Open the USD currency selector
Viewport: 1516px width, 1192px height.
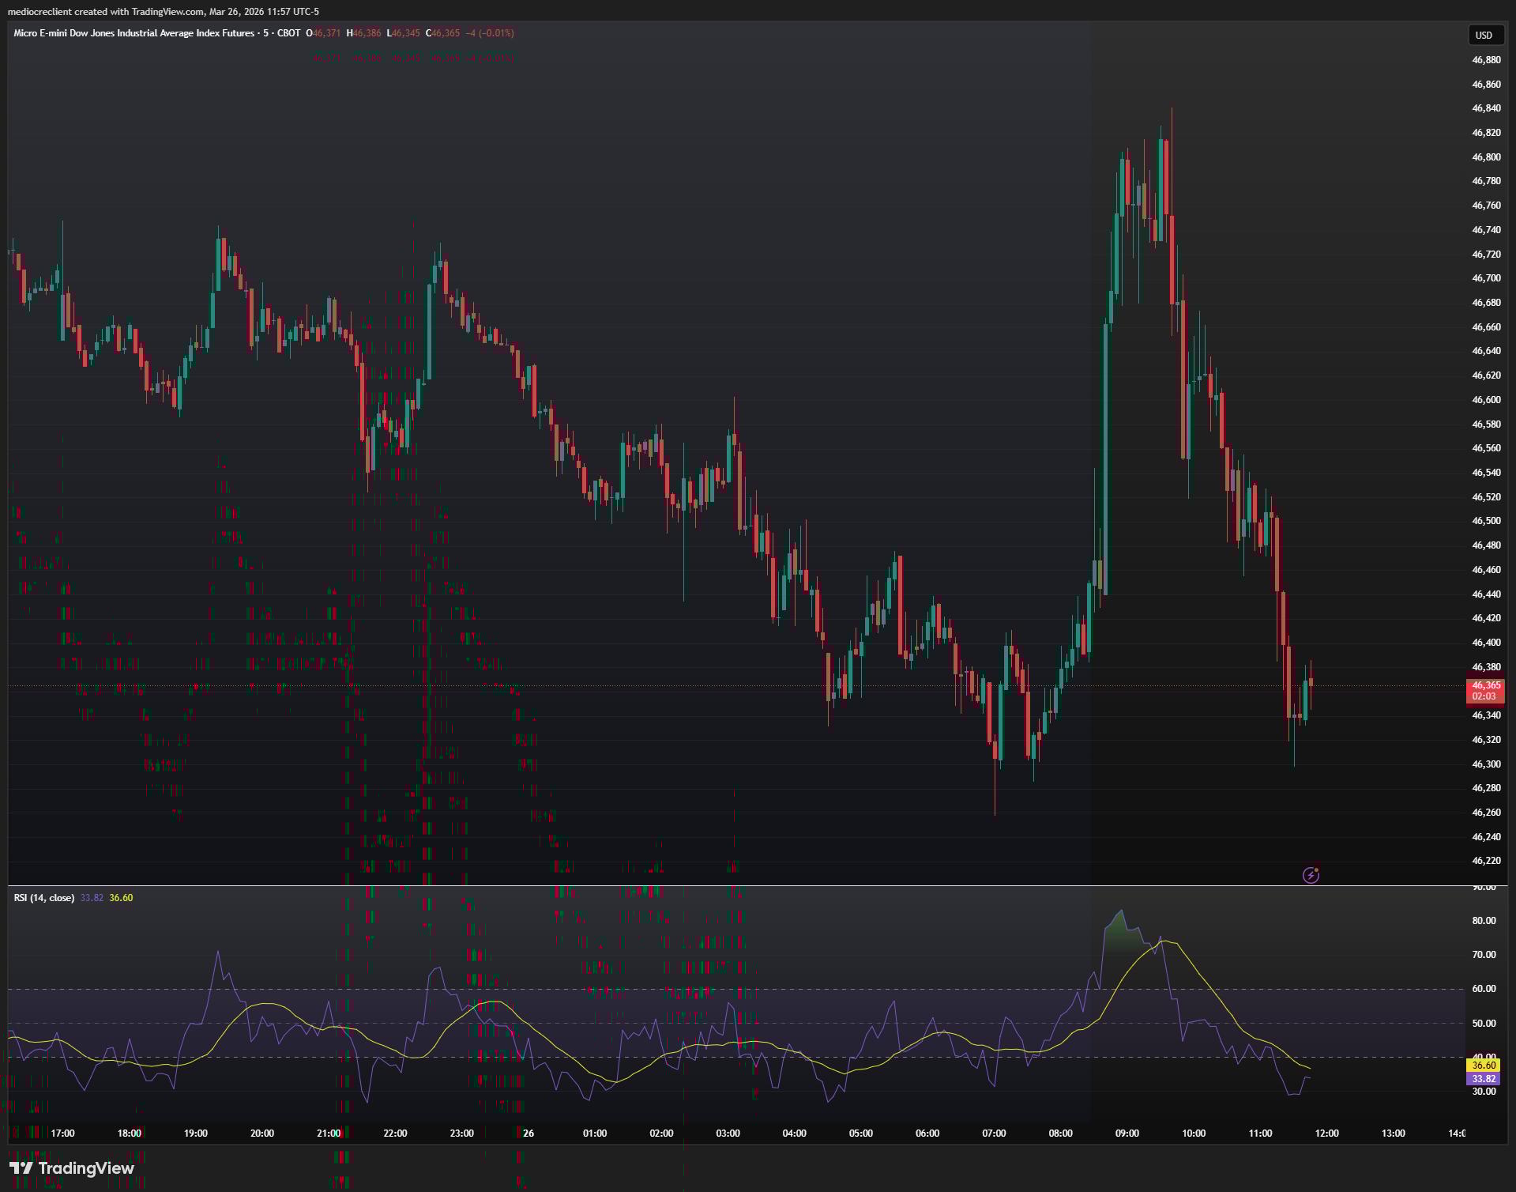tap(1484, 35)
